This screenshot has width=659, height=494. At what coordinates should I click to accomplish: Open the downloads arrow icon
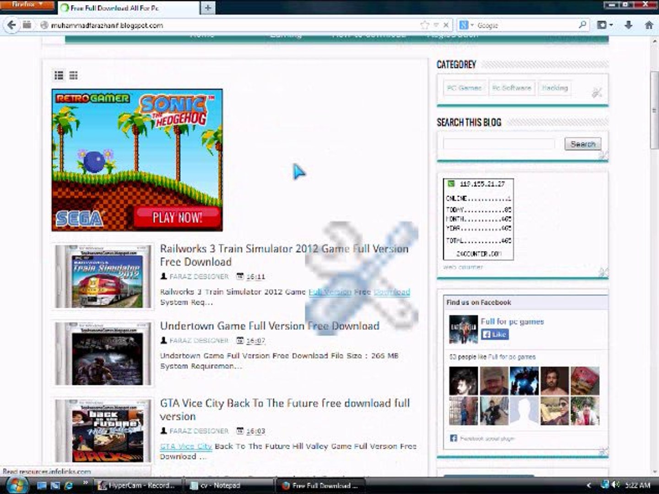628,25
